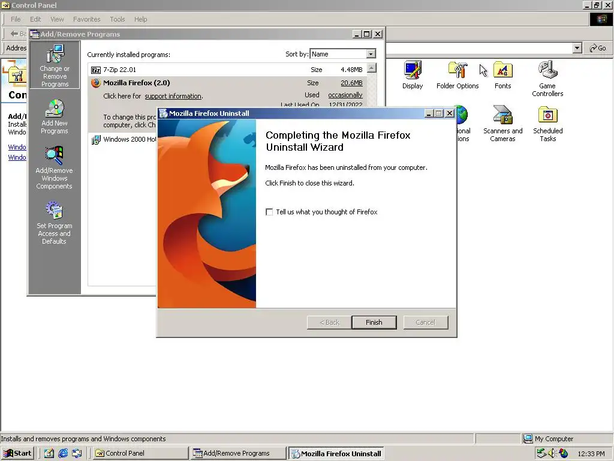Select Change or Remove Programs sidebar icon
Screen dimensions: 614x461
[x=55, y=65]
